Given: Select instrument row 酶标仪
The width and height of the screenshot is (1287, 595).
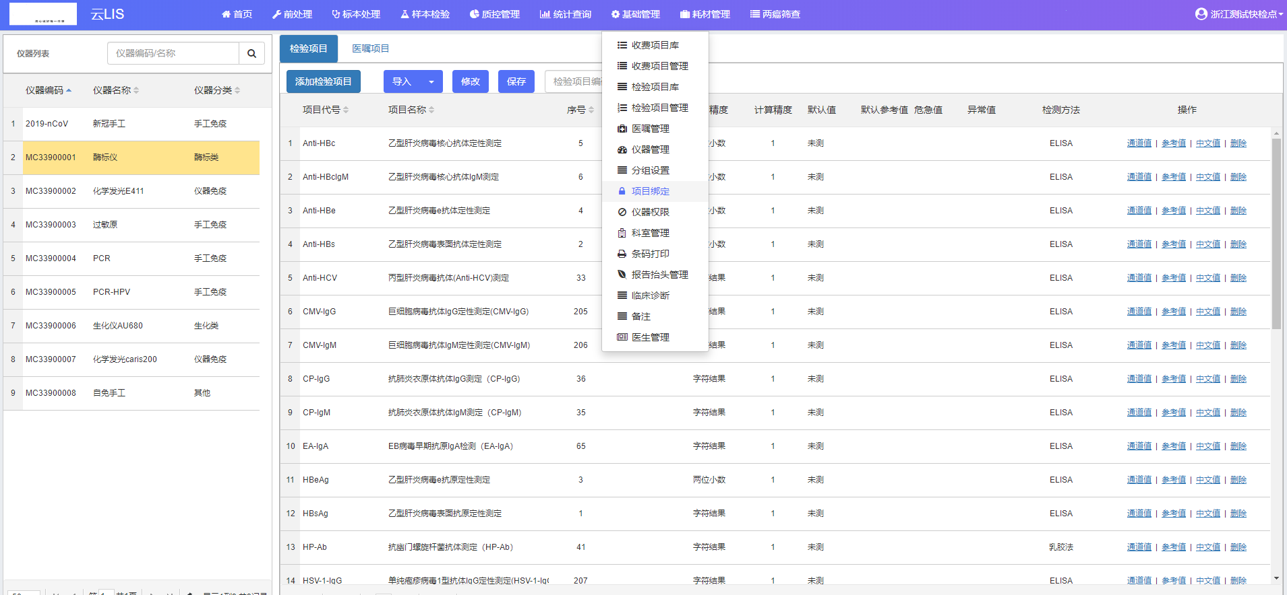Looking at the screenshot, I should (x=131, y=157).
